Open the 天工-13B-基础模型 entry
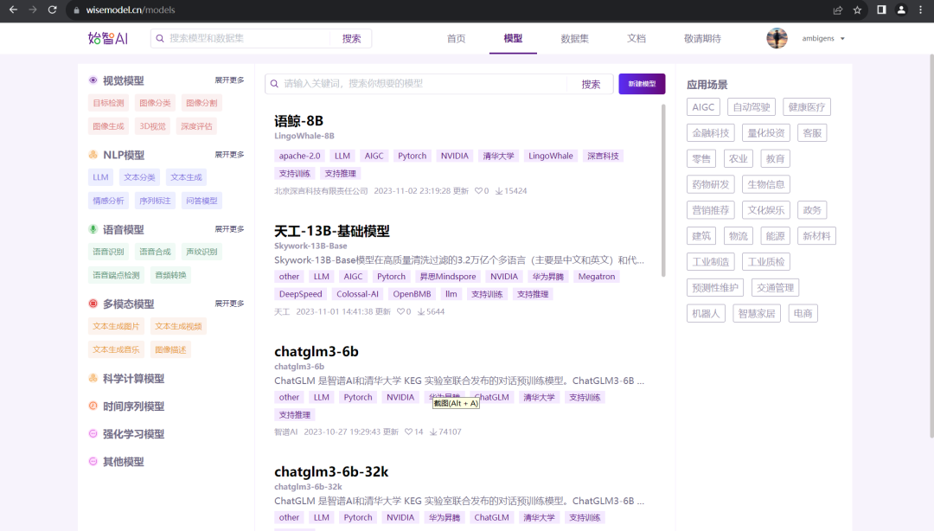Screen dimensions: 934x531 tap(332, 231)
